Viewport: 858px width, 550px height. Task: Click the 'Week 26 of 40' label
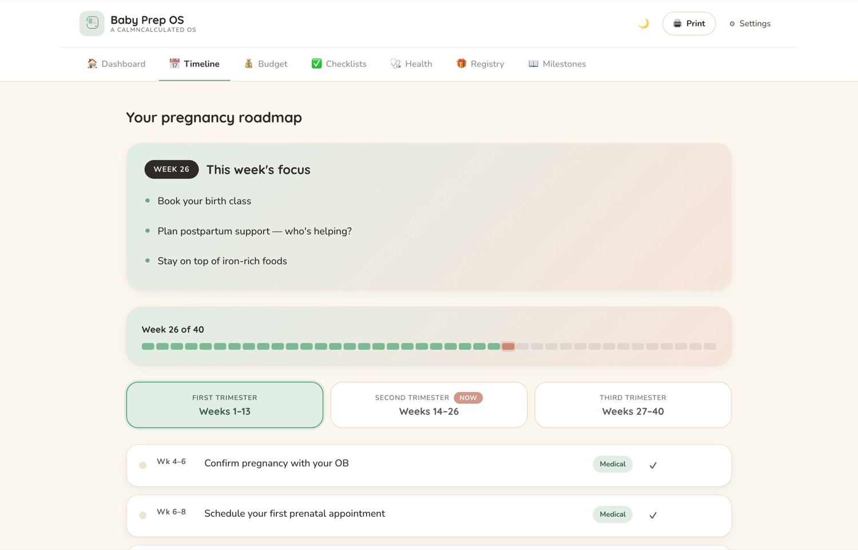(173, 330)
